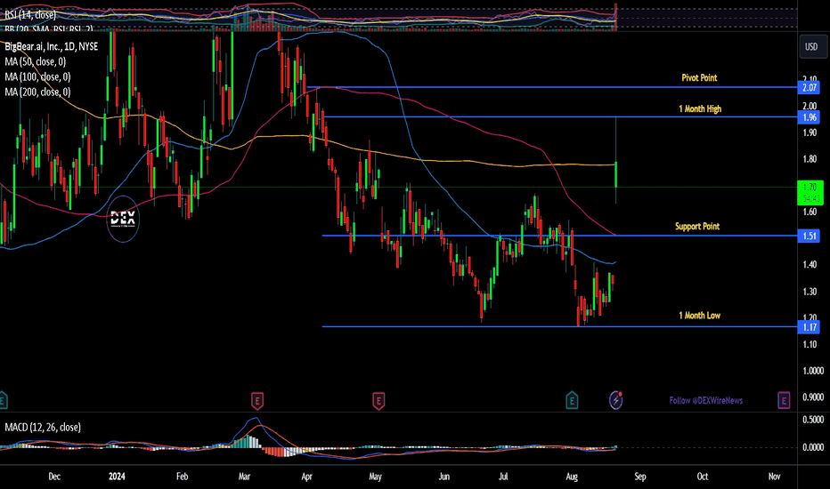The height and width of the screenshot is (489, 830).
Task: Click the 1 Month Low text annotation
Action: click(699, 316)
